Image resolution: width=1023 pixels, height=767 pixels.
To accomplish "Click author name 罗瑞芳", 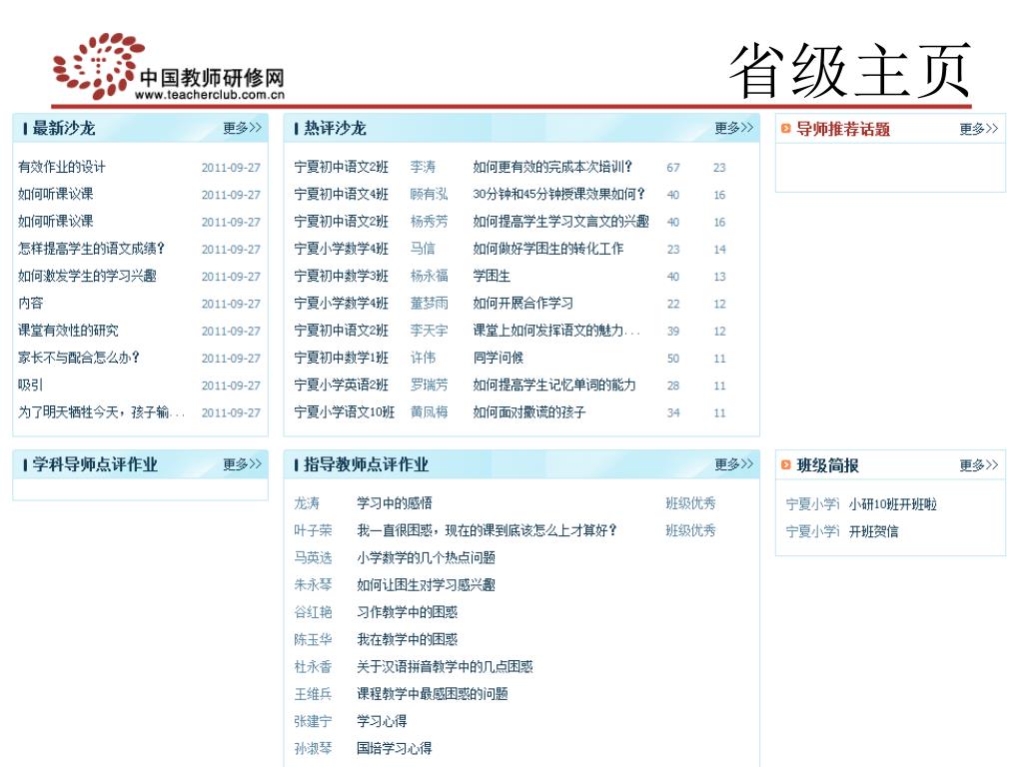I will pos(430,384).
